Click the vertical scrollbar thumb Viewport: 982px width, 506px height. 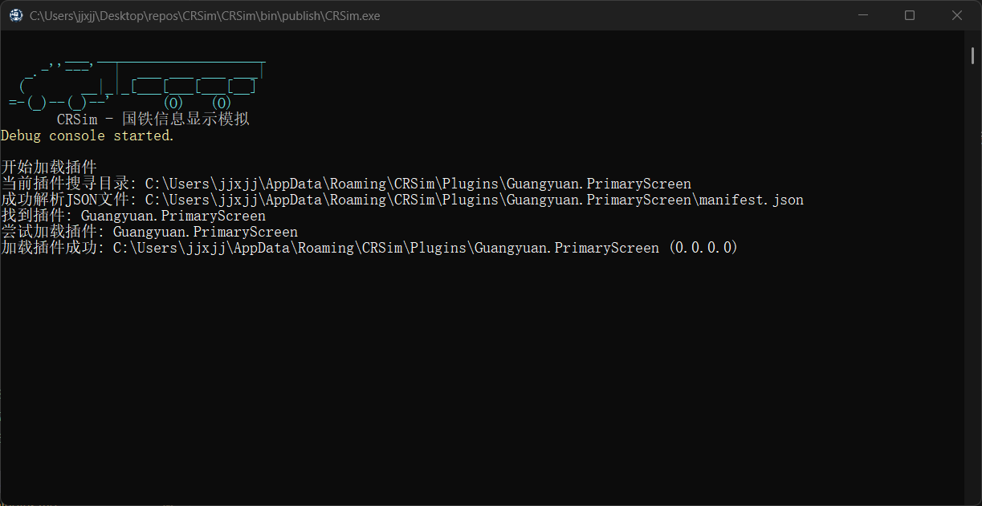(x=972, y=55)
